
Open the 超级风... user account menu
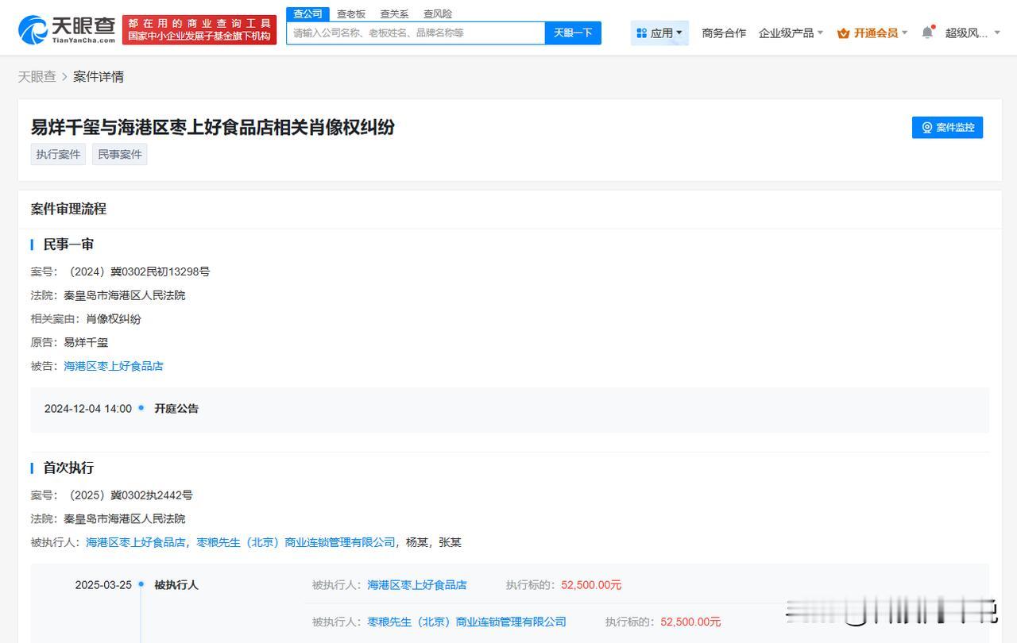(x=973, y=33)
